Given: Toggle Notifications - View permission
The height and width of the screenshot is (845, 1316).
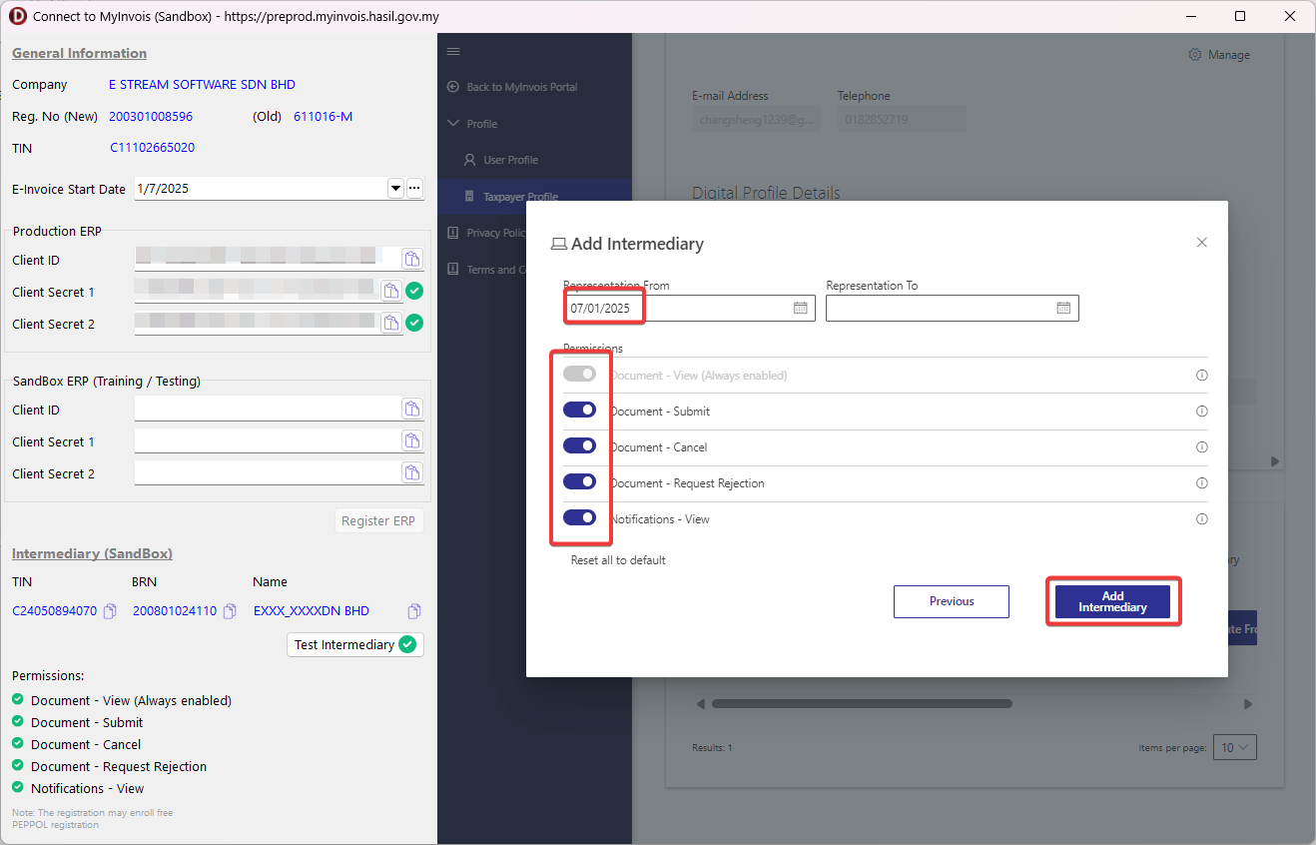Looking at the screenshot, I should click(x=580, y=518).
